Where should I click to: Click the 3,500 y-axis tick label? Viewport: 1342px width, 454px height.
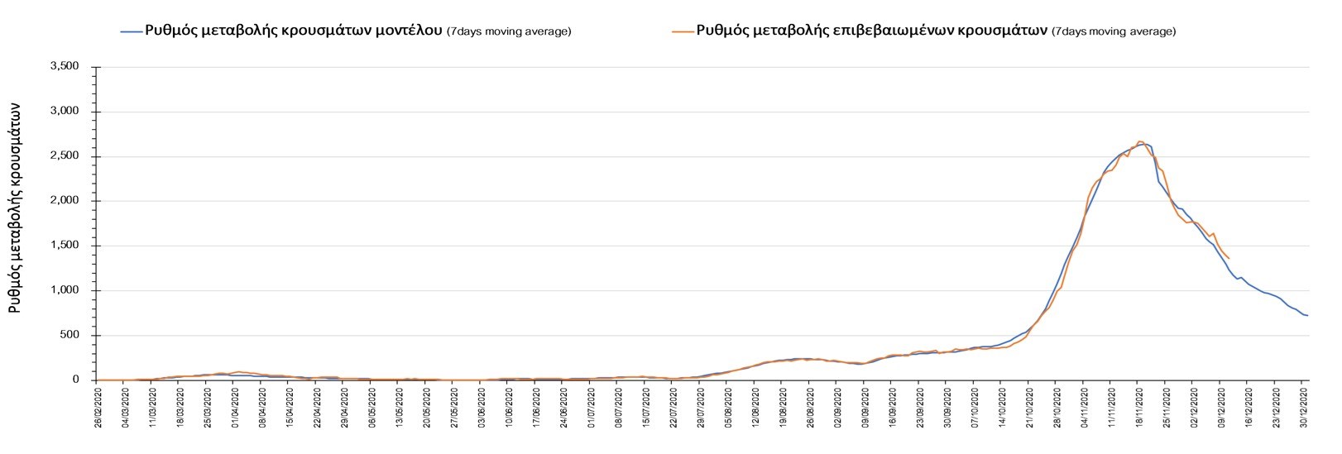click(65, 66)
